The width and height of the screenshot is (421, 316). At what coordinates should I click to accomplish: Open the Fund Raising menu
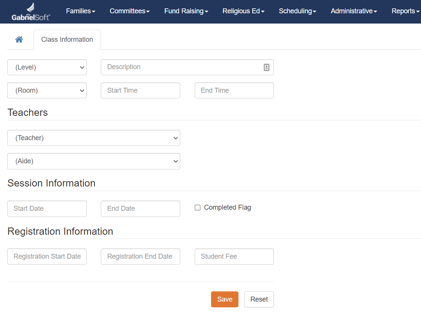click(x=186, y=11)
